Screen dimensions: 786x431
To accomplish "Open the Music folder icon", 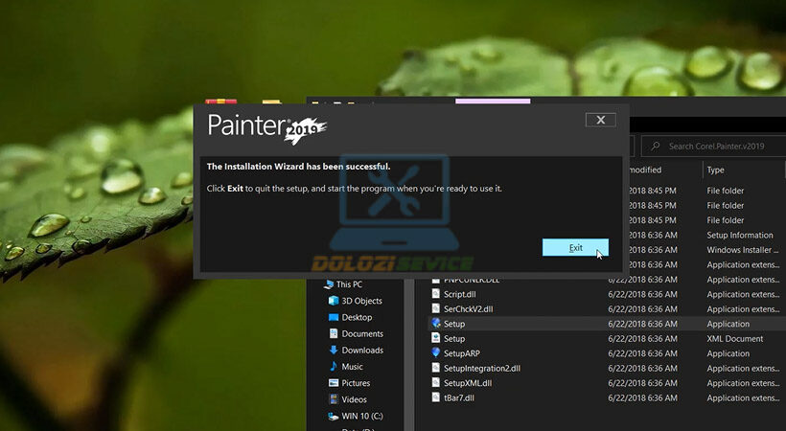I will pyautogui.click(x=334, y=367).
